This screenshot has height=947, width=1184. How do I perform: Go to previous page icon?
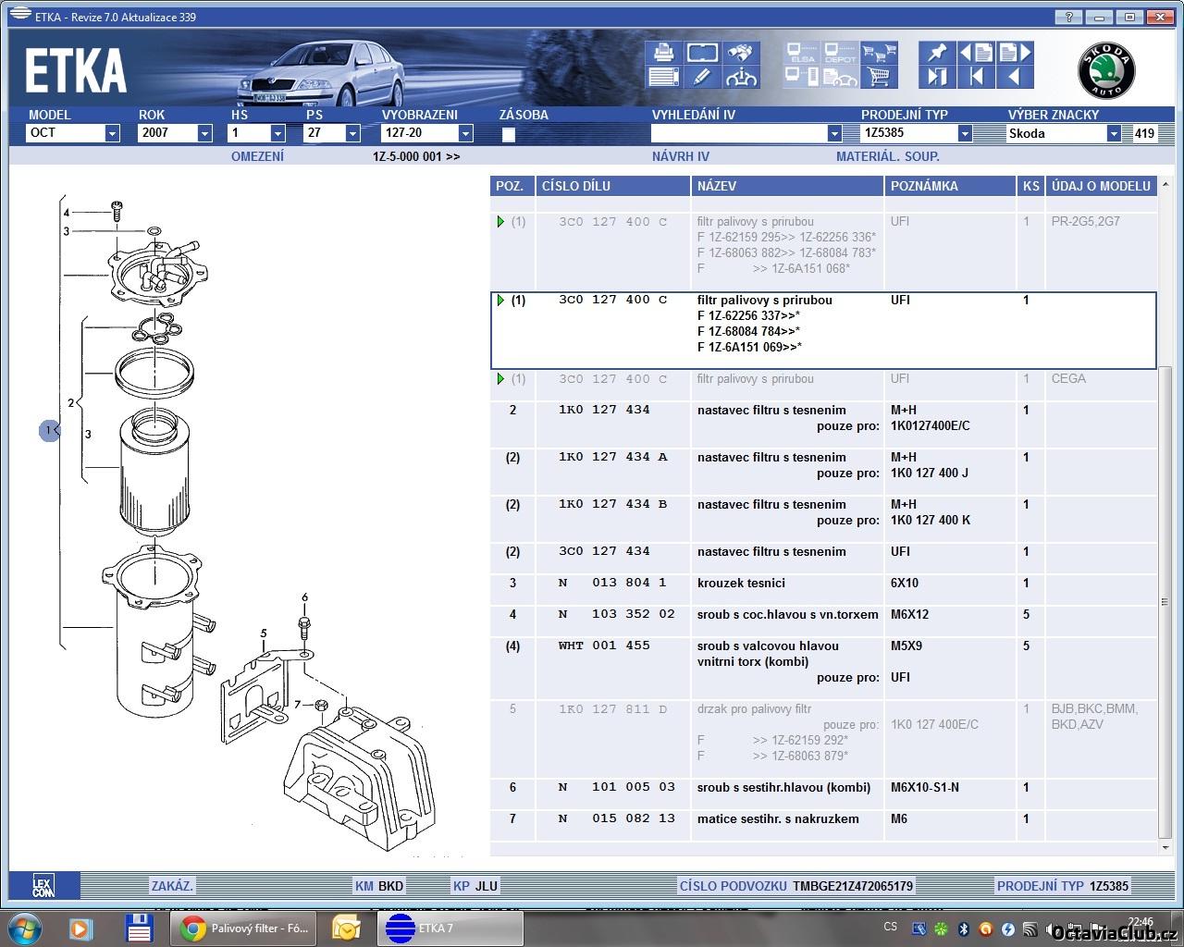pos(976,53)
